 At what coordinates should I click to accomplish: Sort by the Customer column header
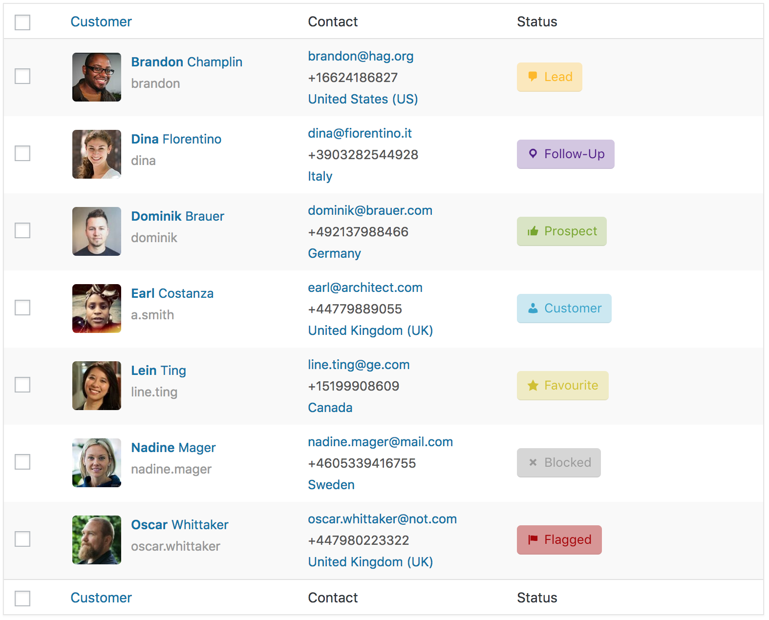(101, 21)
